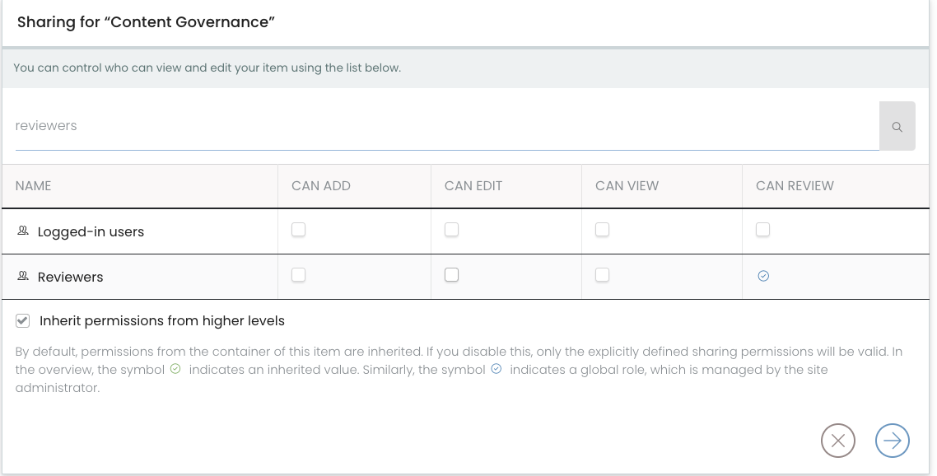The image size is (937, 476).
Task: Uncheck Inherit permissions from higher levels
Action: pyautogui.click(x=23, y=320)
